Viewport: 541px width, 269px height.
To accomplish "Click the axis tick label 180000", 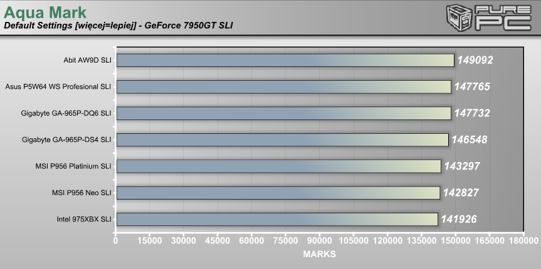I will 523,240.
